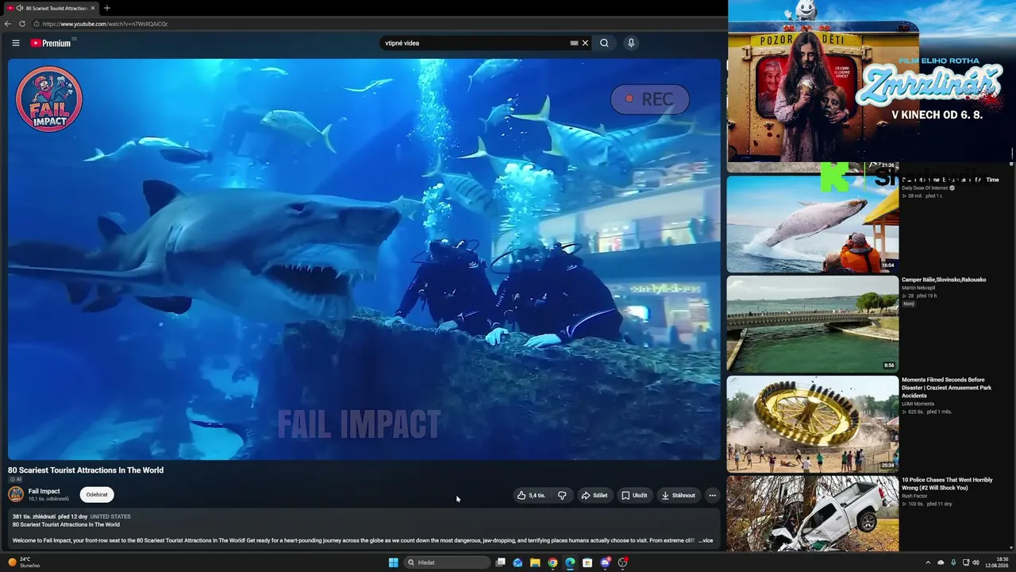The image size is (1016, 572).
Task: Open the Windows Start menu
Action: pyautogui.click(x=393, y=562)
